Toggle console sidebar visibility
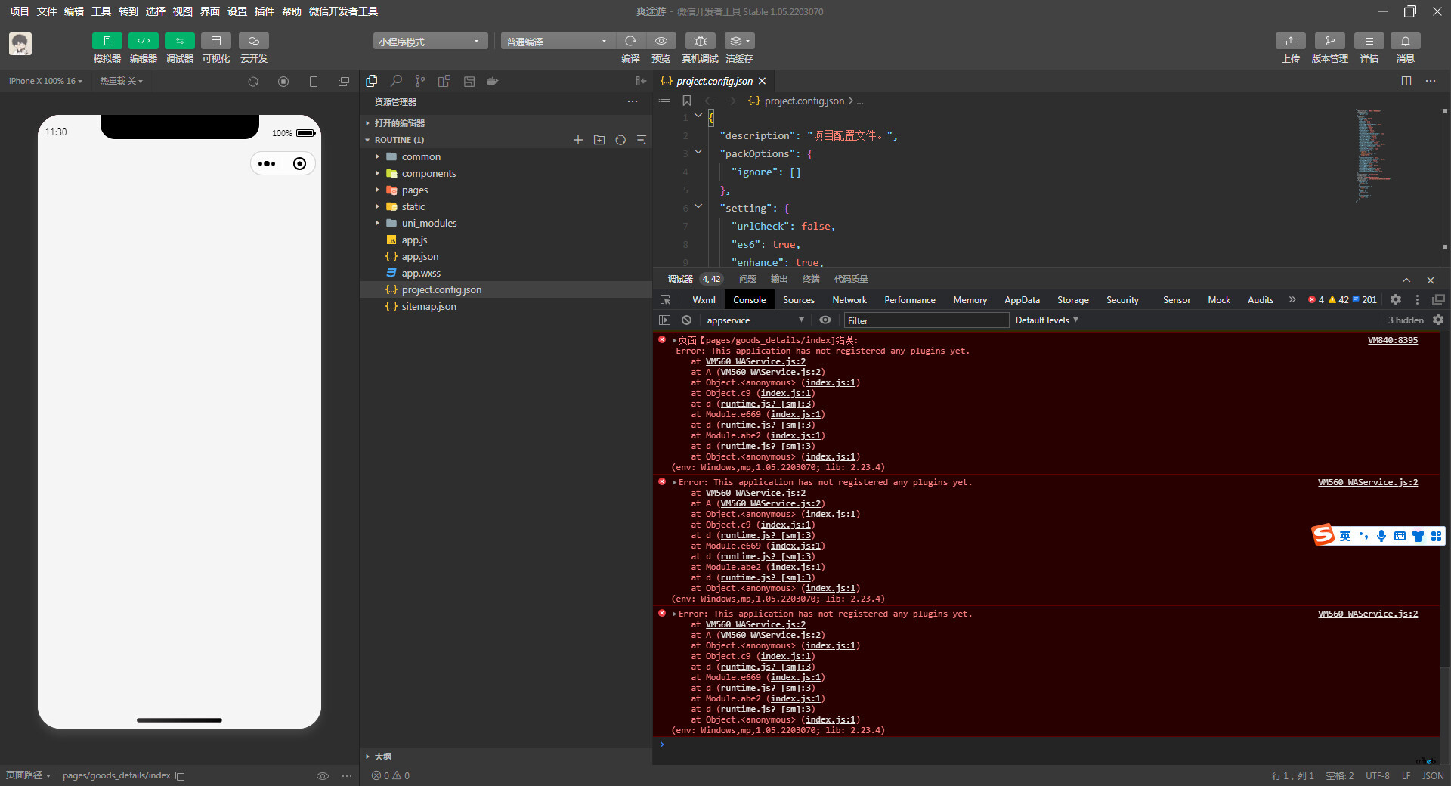1451x786 pixels. [664, 320]
